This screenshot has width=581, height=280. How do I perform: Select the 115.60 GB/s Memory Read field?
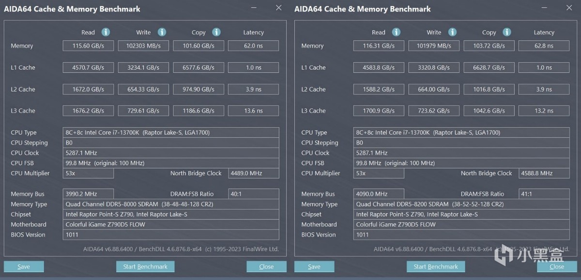pyautogui.click(x=88, y=46)
